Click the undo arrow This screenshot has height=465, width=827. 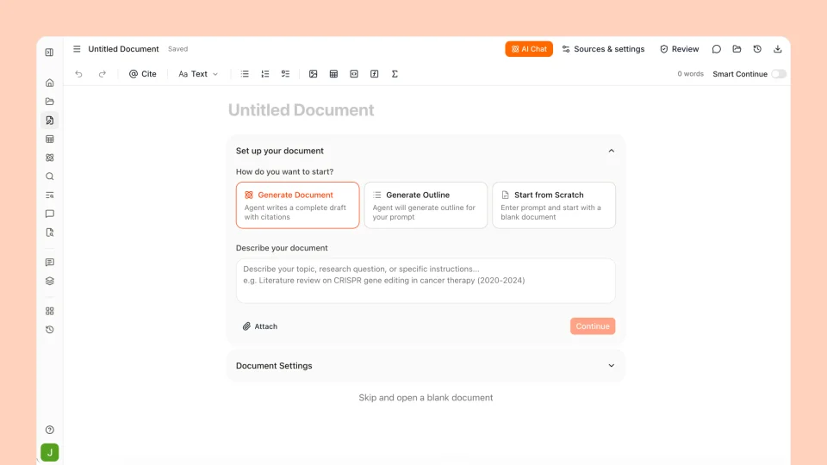point(78,74)
